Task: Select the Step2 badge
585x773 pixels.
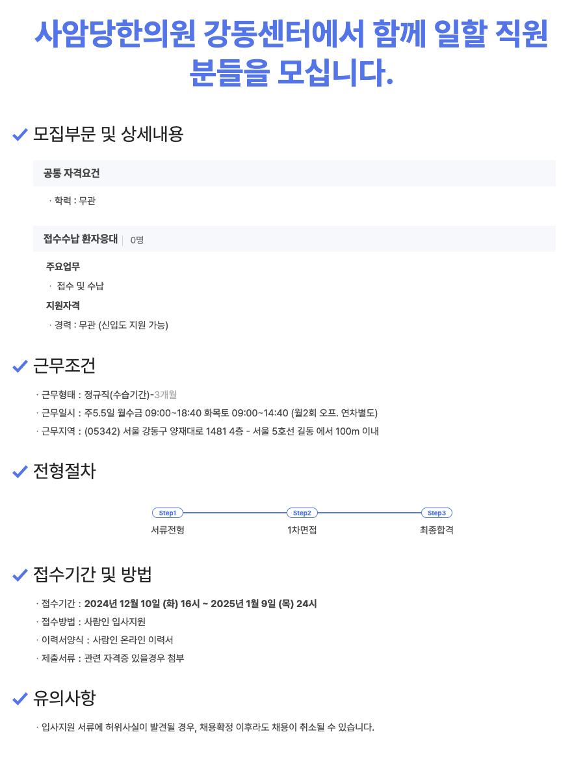Action: click(x=302, y=513)
